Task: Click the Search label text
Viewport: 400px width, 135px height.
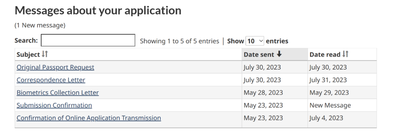Action: click(x=26, y=41)
